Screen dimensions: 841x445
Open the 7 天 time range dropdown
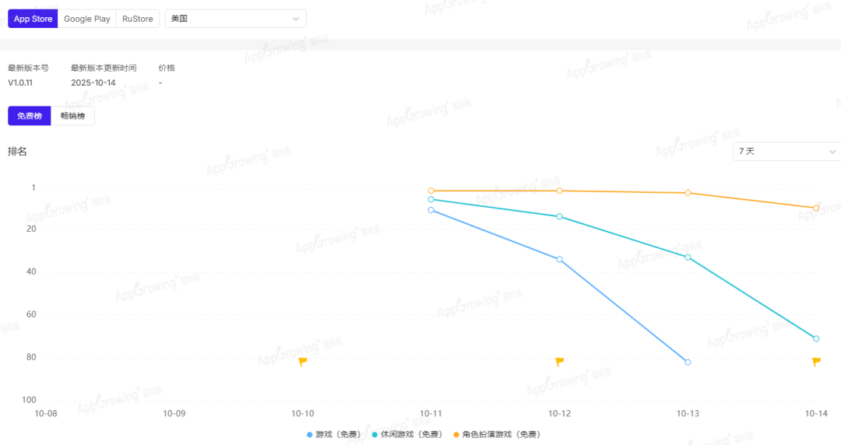pos(786,151)
